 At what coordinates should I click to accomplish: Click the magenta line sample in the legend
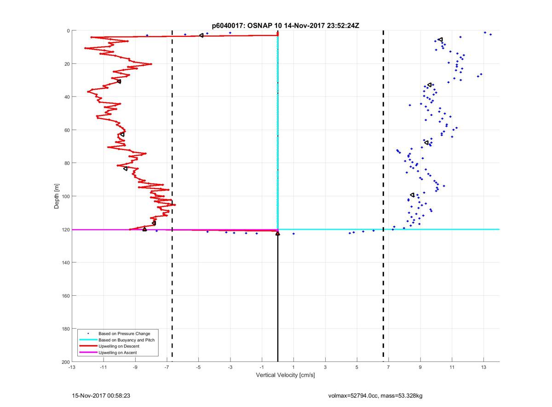(88, 352)
